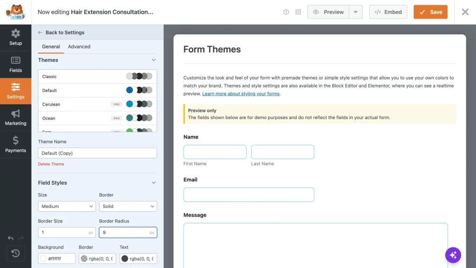Screen dimensions: 476x268
Task: Click the Border Radius input
Action: [x=128, y=233]
